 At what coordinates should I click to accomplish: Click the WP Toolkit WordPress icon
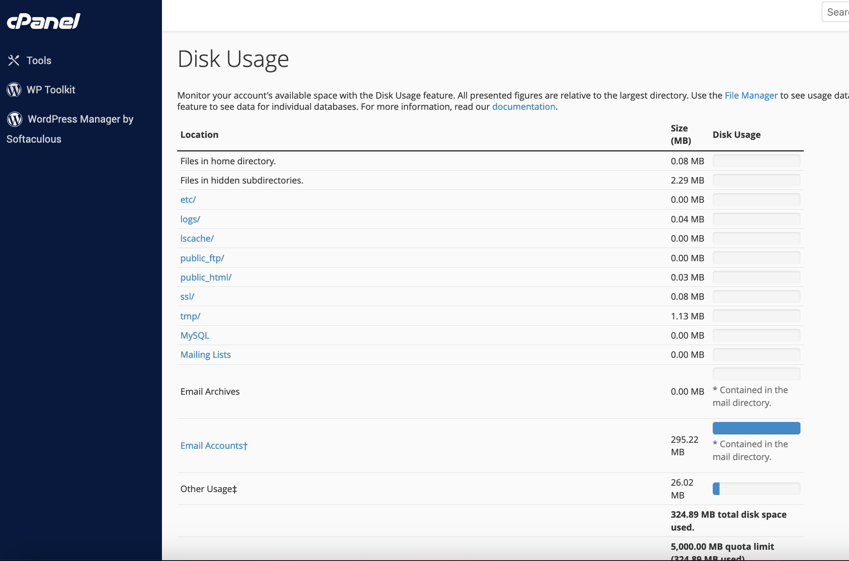(14, 90)
